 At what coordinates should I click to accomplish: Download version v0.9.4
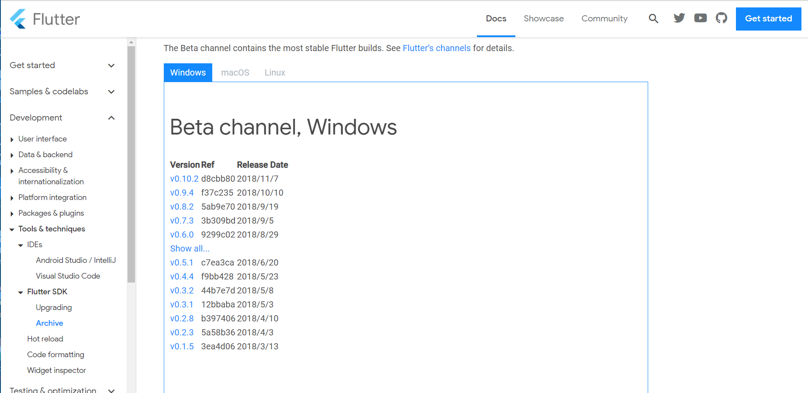[x=182, y=193]
